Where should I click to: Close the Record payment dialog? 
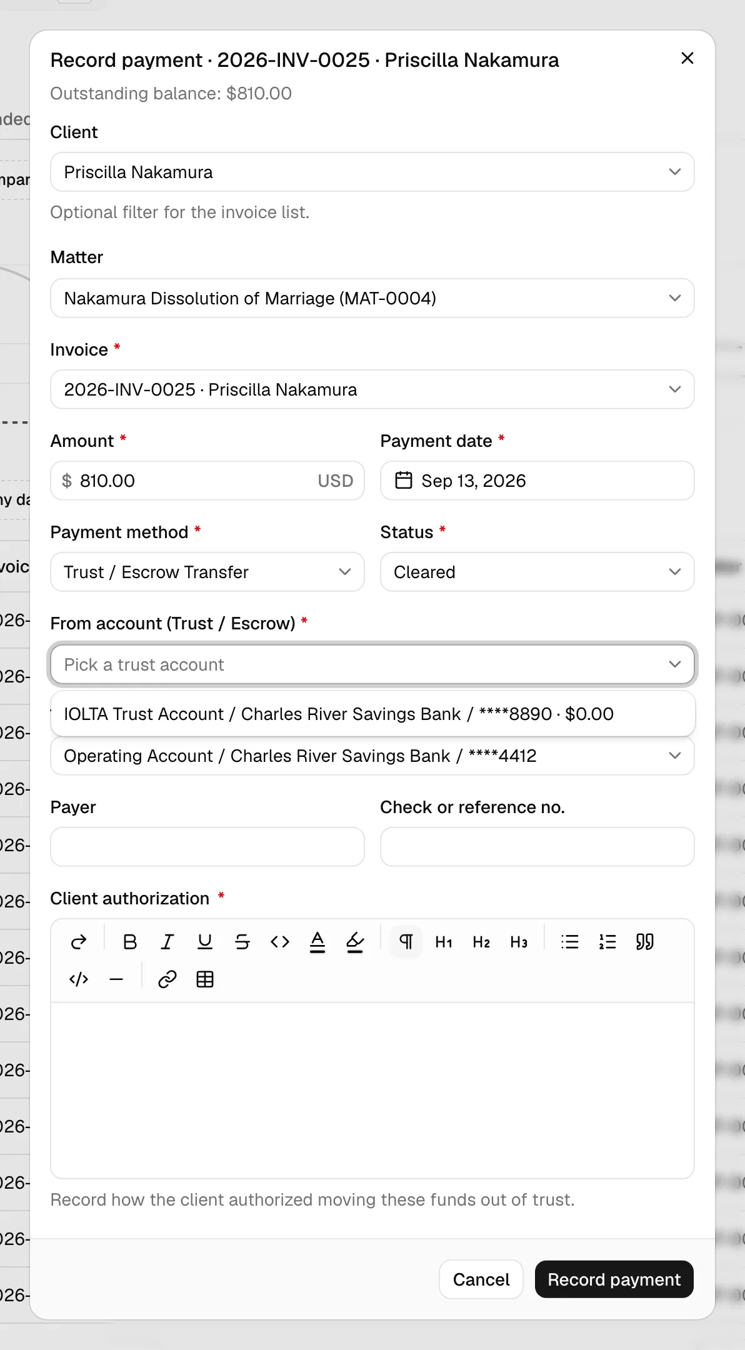(687, 58)
